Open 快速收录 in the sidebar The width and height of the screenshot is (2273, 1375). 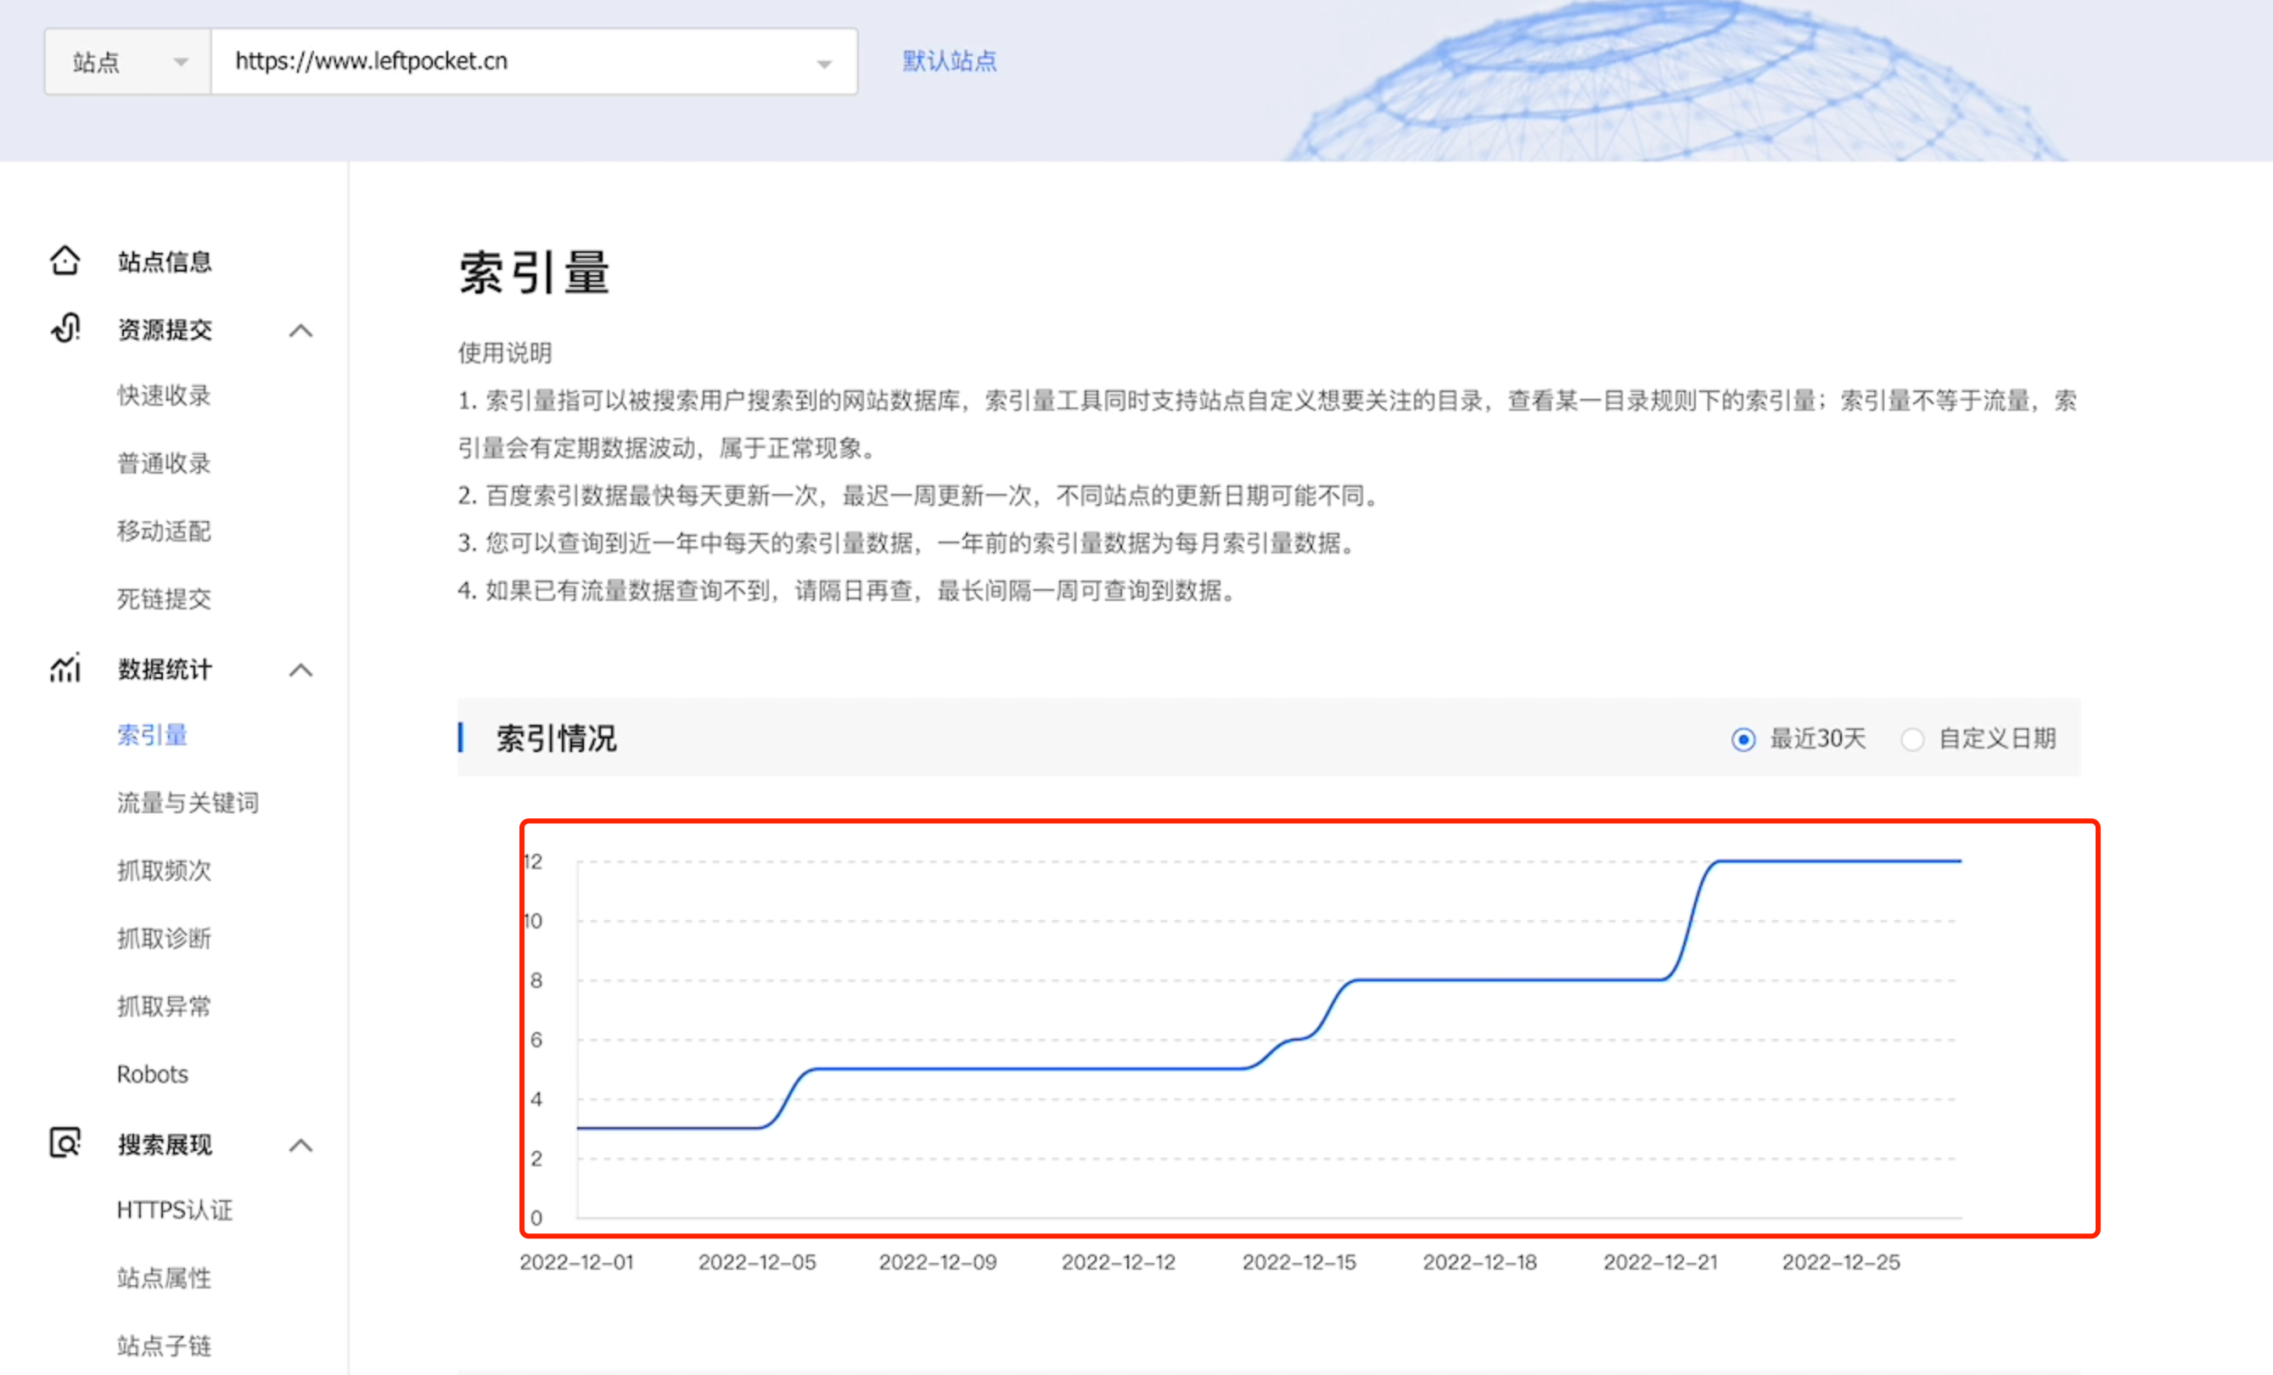tap(163, 396)
